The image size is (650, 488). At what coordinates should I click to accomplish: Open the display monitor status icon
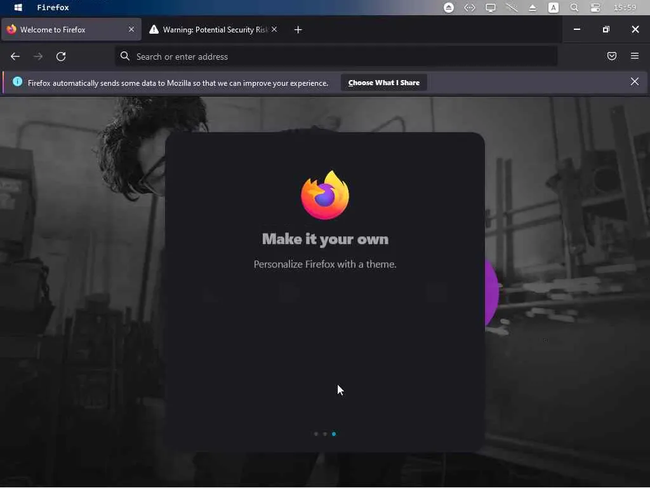coord(491,8)
